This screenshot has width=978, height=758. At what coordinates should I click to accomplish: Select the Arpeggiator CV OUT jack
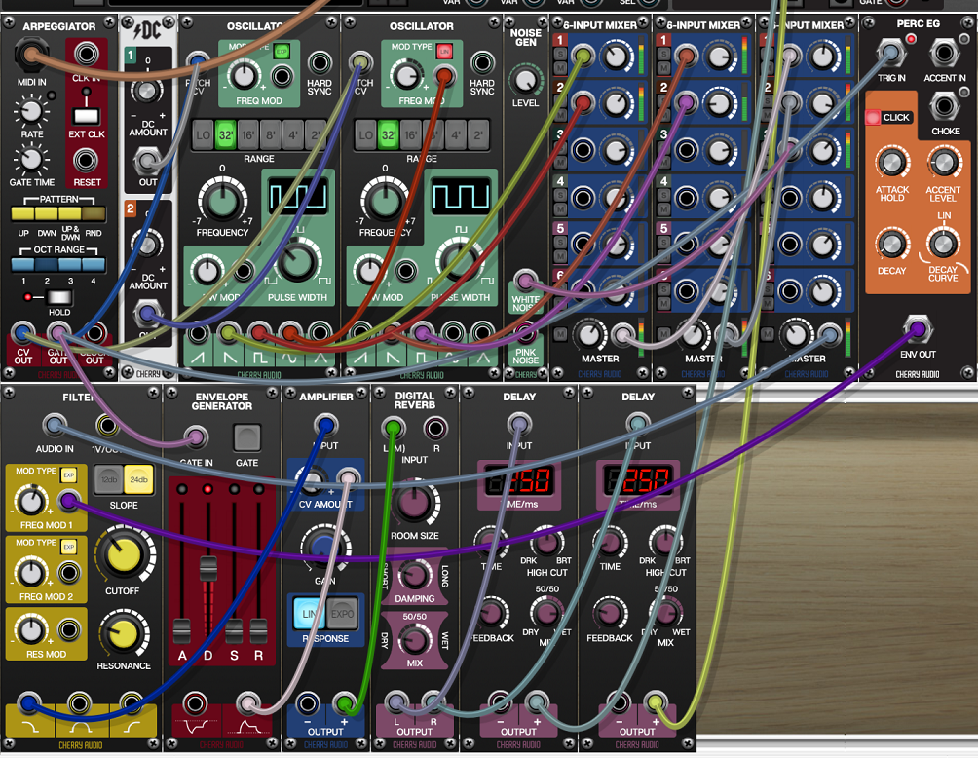[x=23, y=332]
